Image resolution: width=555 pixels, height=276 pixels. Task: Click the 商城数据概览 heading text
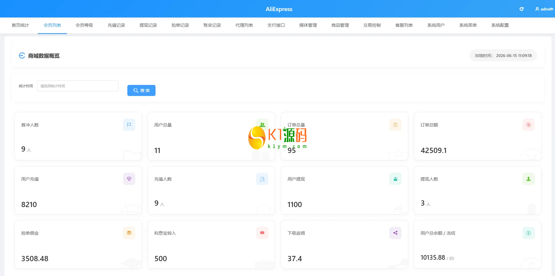click(x=44, y=56)
